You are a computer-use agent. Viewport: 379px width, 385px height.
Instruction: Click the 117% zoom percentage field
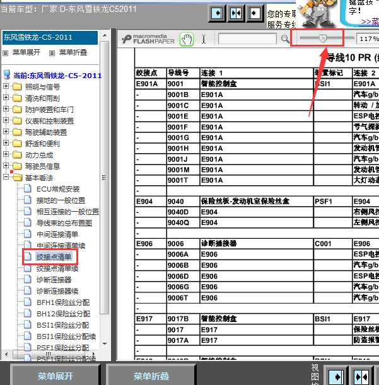[x=368, y=38]
